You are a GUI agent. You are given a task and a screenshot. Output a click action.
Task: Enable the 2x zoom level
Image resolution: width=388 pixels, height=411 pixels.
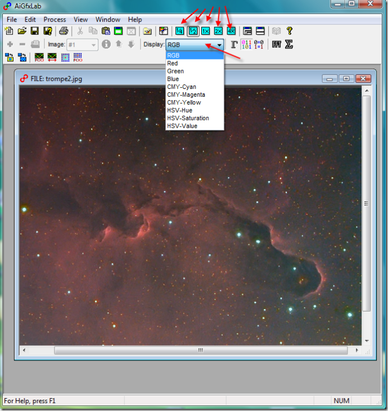[x=218, y=31]
